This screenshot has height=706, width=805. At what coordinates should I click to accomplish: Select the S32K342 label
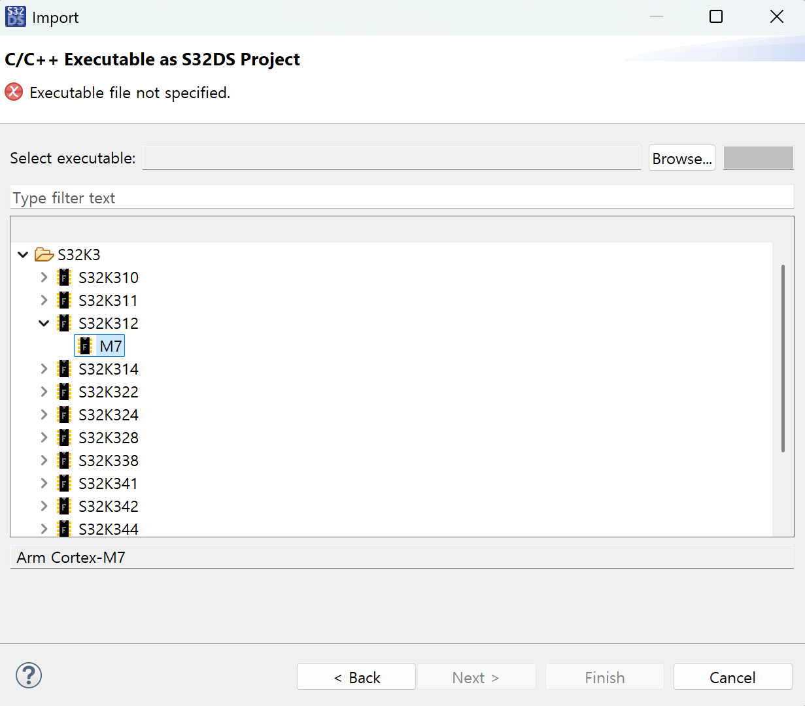(109, 506)
